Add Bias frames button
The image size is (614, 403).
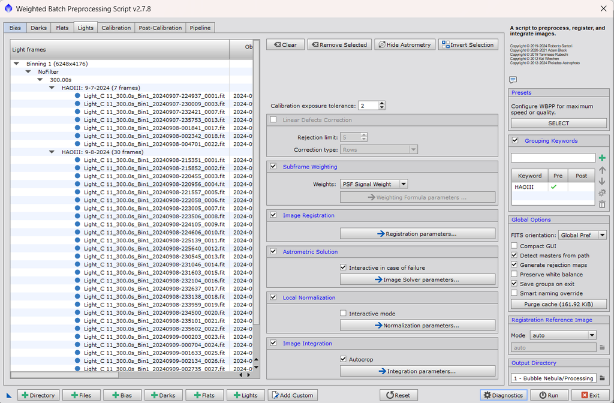coord(122,395)
